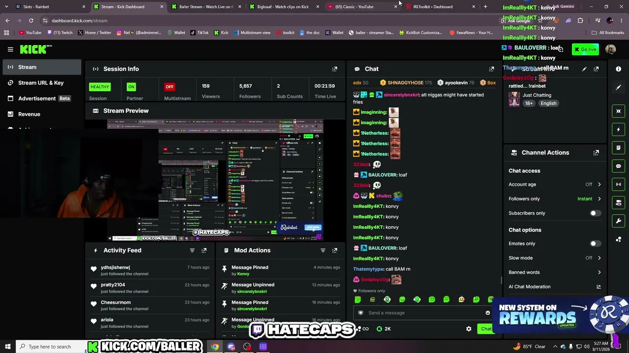Open the Advertisement Beta page

pos(42,99)
